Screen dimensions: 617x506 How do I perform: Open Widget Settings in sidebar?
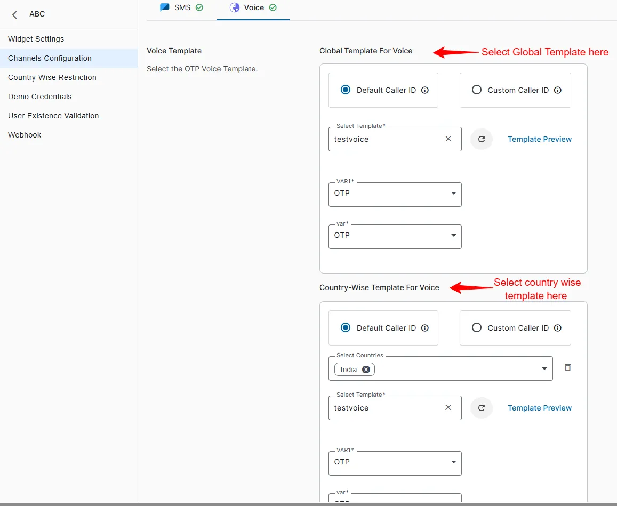[x=69, y=39]
